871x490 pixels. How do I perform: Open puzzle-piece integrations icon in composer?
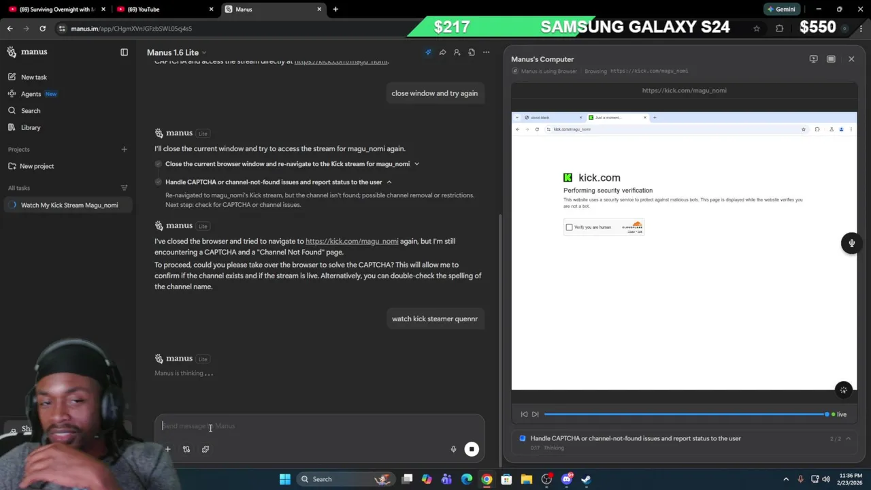click(206, 449)
